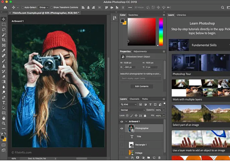Open the Edit Toolbar three-dots menu
Screen dimensions: 230x161
pyautogui.click(x=4, y=128)
